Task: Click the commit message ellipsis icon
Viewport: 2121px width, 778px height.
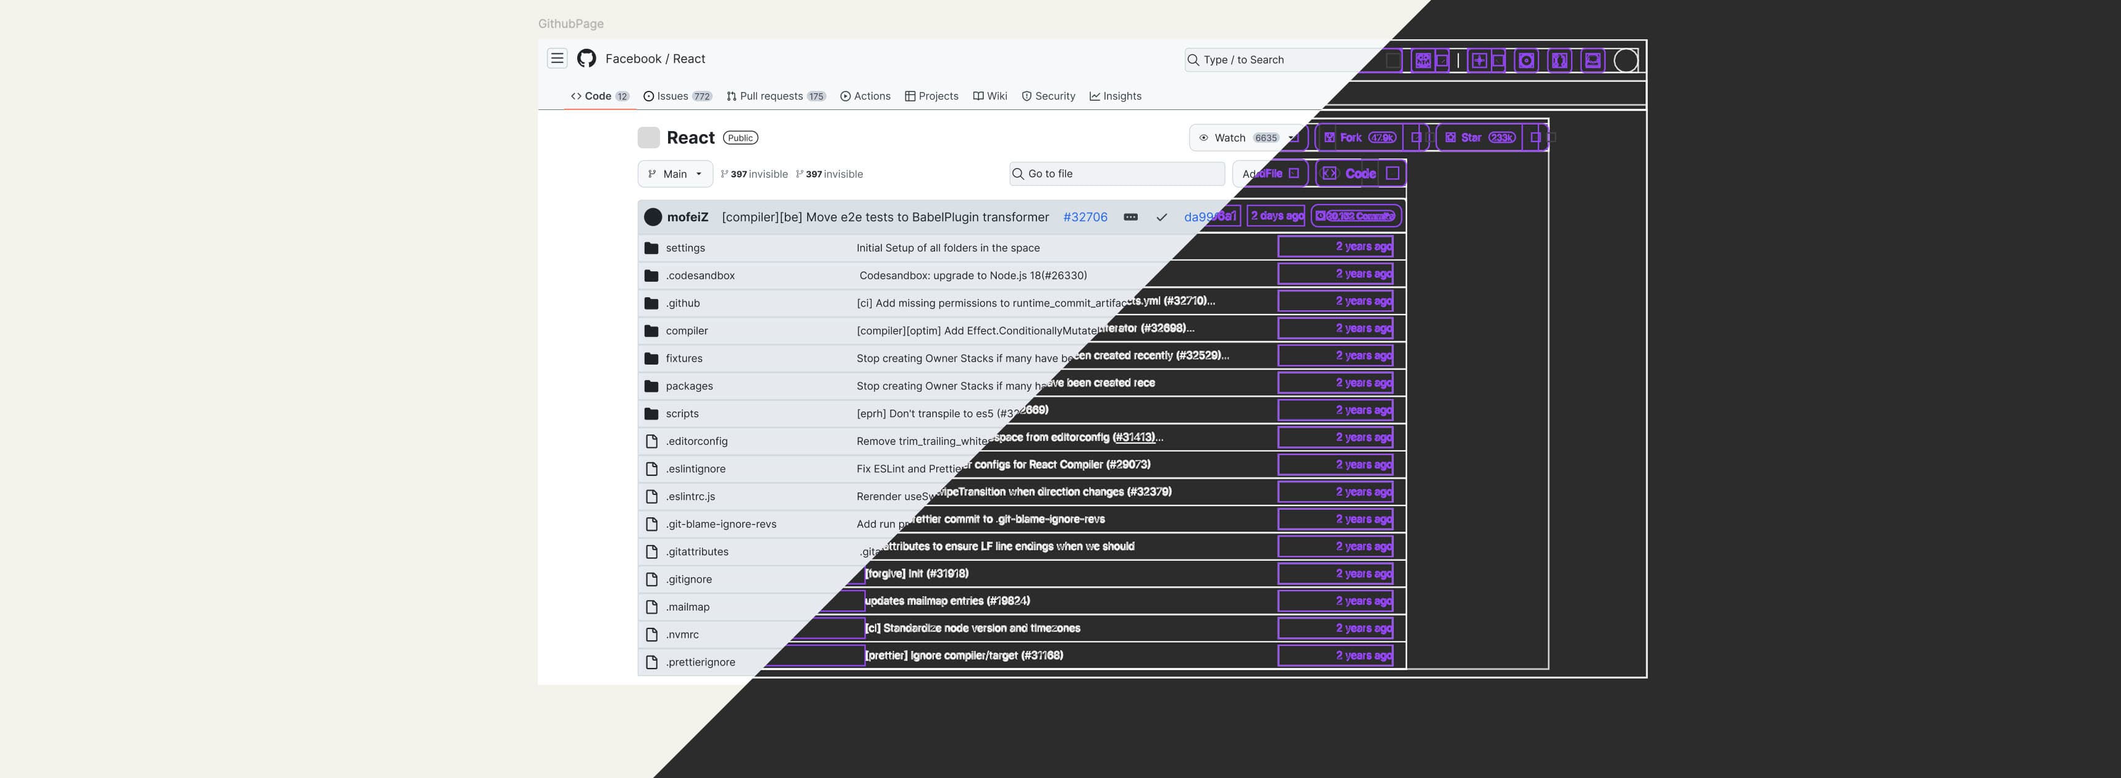Action: 1130,218
